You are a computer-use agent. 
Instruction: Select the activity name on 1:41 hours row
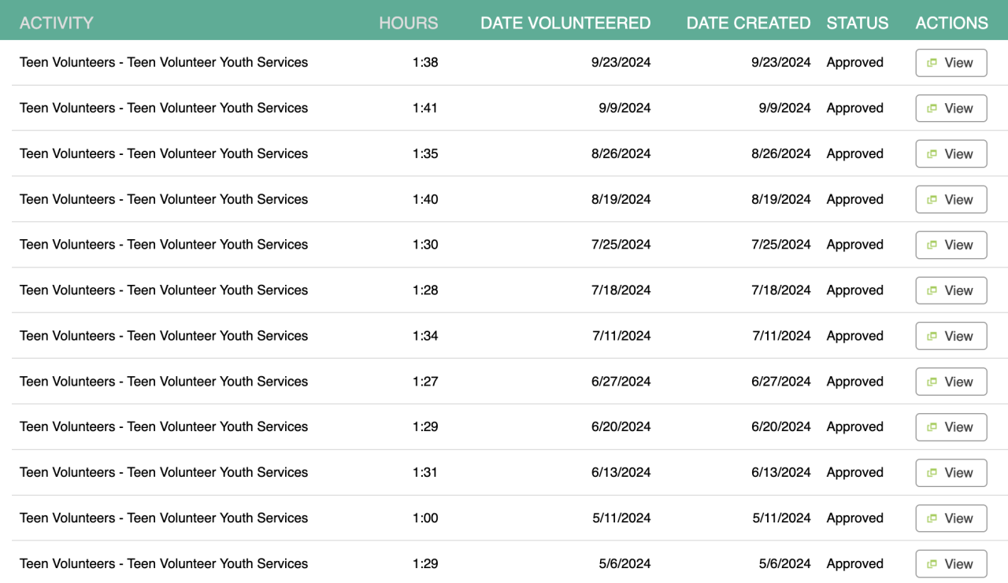164,108
